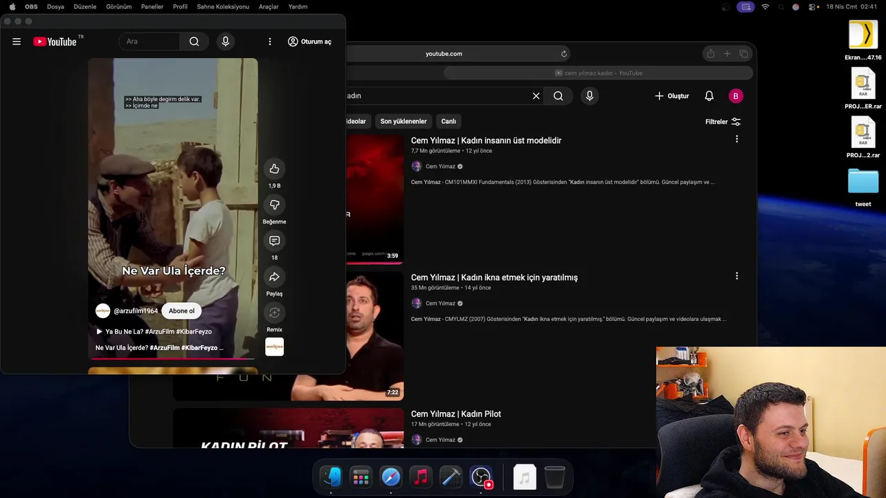
Task: Open OBS from the Dock
Action: (481, 477)
